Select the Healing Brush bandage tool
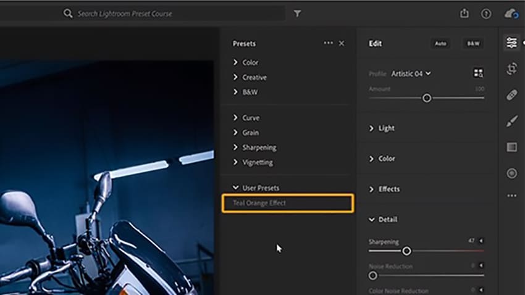The image size is (525, 295). coord(511,95)
